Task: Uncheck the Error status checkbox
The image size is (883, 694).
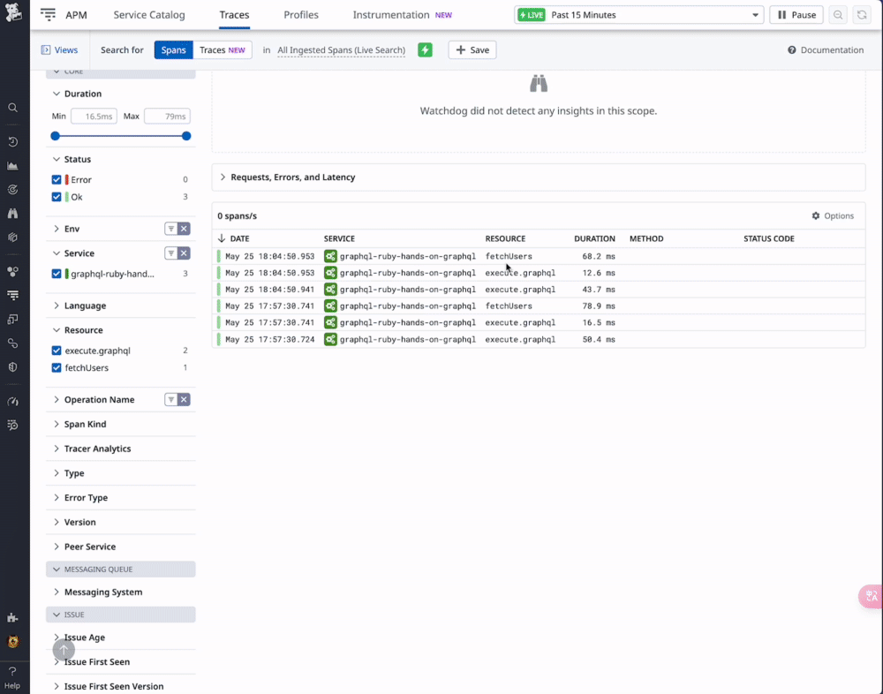Action: [x=57, y=180]
